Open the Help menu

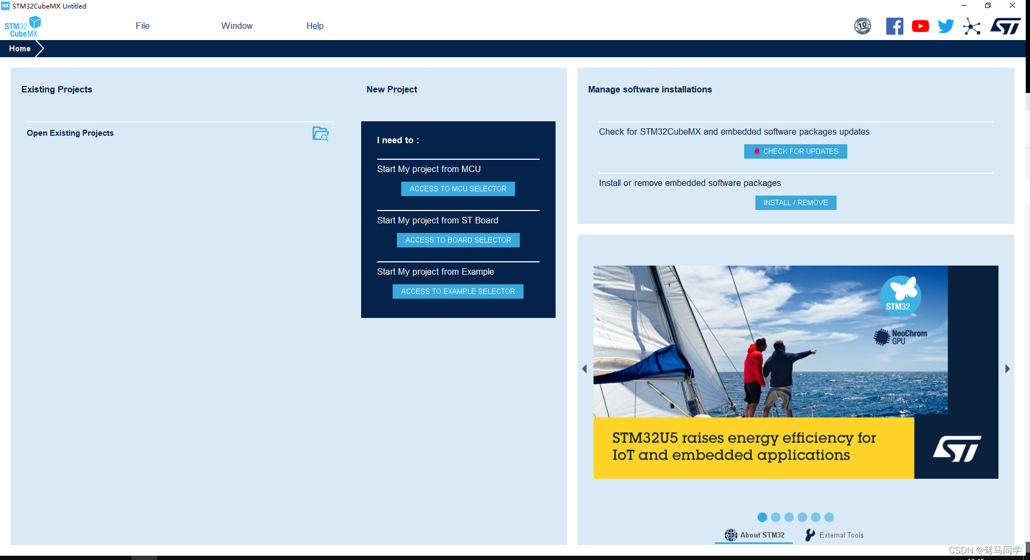click(315, 26)
